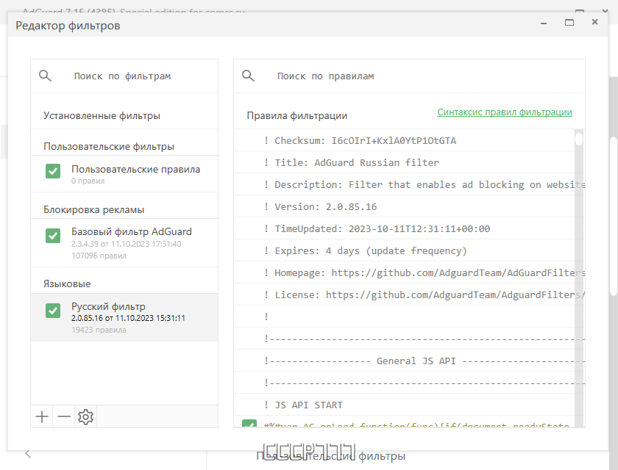The width and height of the screenshot is (618, 470).
Task: Click the AdGuard main window scrollbar
Action: point(614,217)
